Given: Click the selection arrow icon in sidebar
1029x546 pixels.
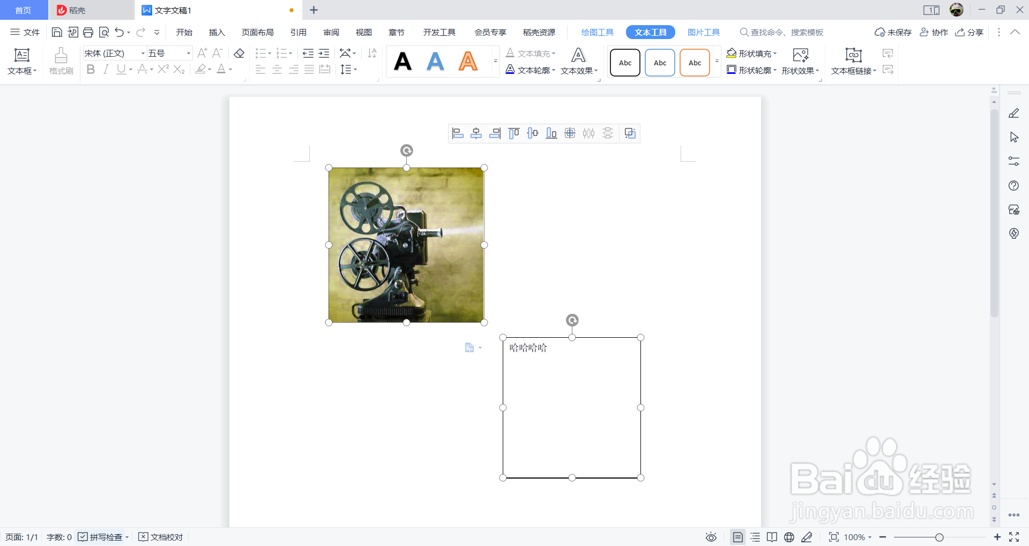Looking at the screenshot, I should click(x=1014, y=137).
